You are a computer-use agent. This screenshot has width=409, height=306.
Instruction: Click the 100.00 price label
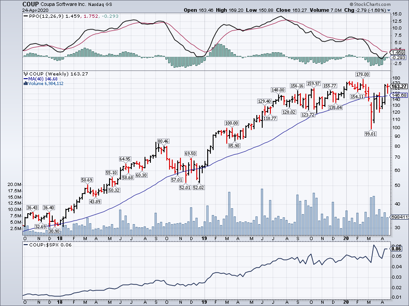232,123
